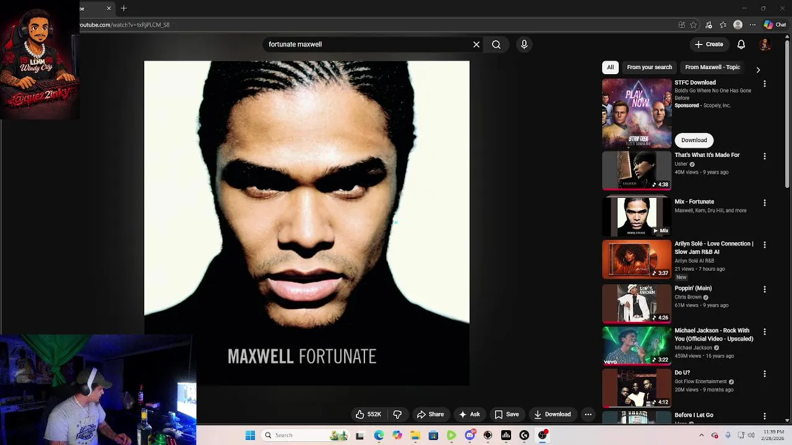The image size is (792, 445).
Task: Open Copilot from the taskbar
Action: click(397, 436)
